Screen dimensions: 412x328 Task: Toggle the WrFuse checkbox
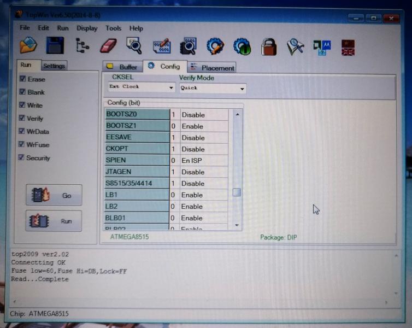tap(22, 144)
